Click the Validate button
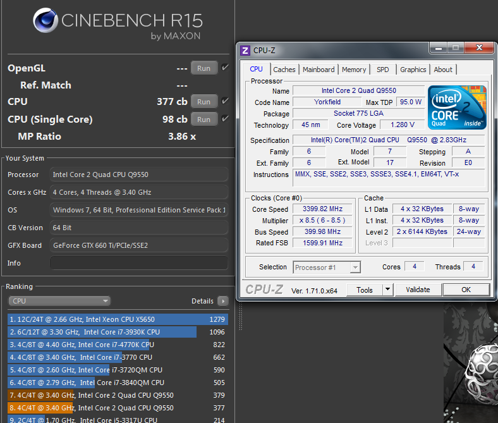Screen dimensions: 498x423 (x=418, y=290)
